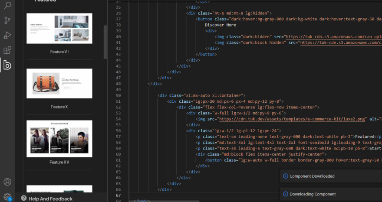
Task: Select the Feature X component thumbnail
Action: (59, 84)
